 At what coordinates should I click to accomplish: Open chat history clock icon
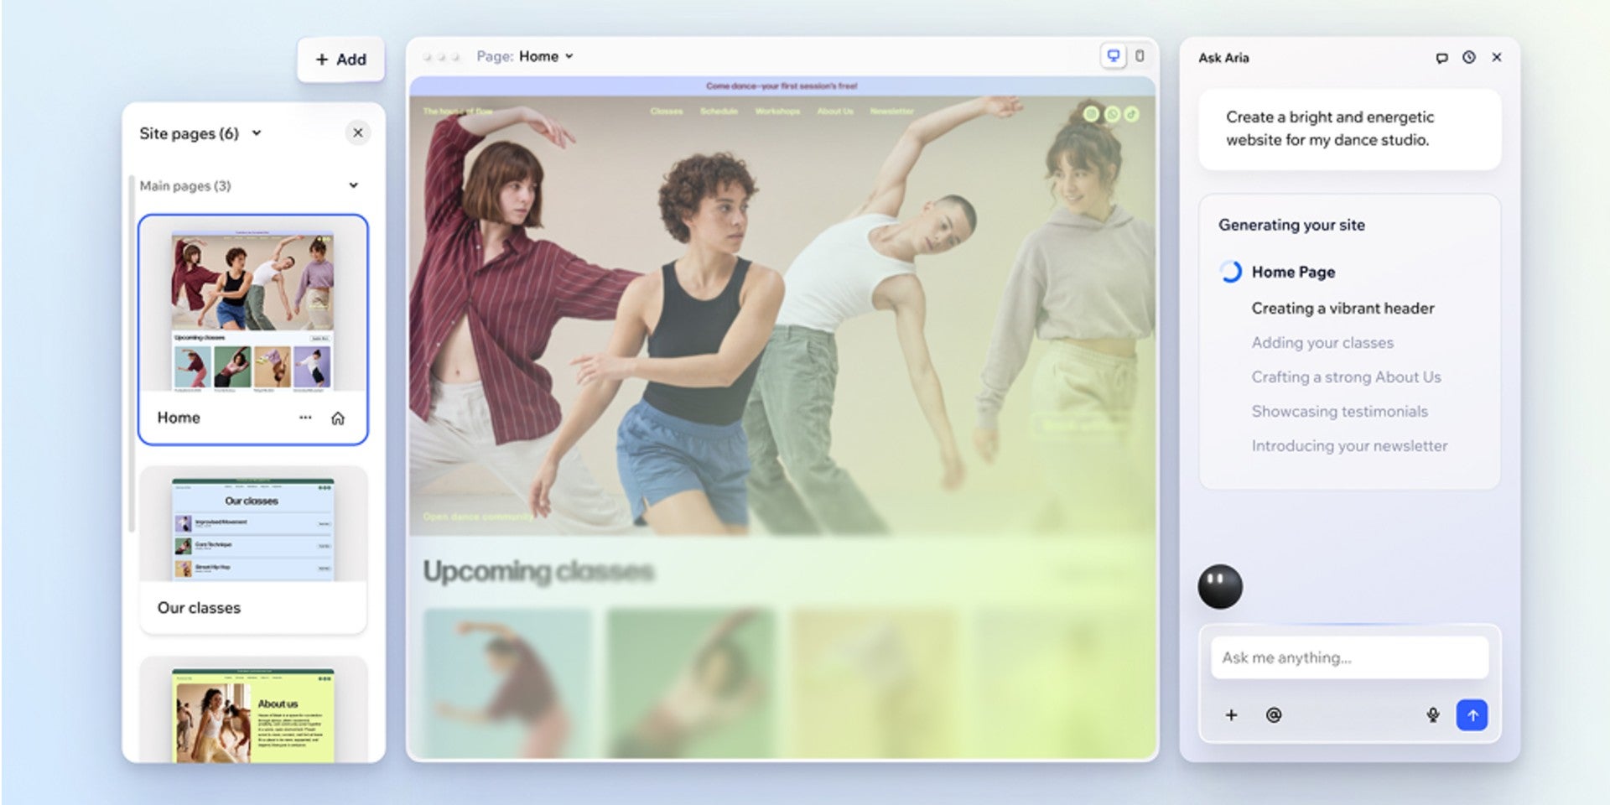pyautogui.click(x=1469, y=58)
